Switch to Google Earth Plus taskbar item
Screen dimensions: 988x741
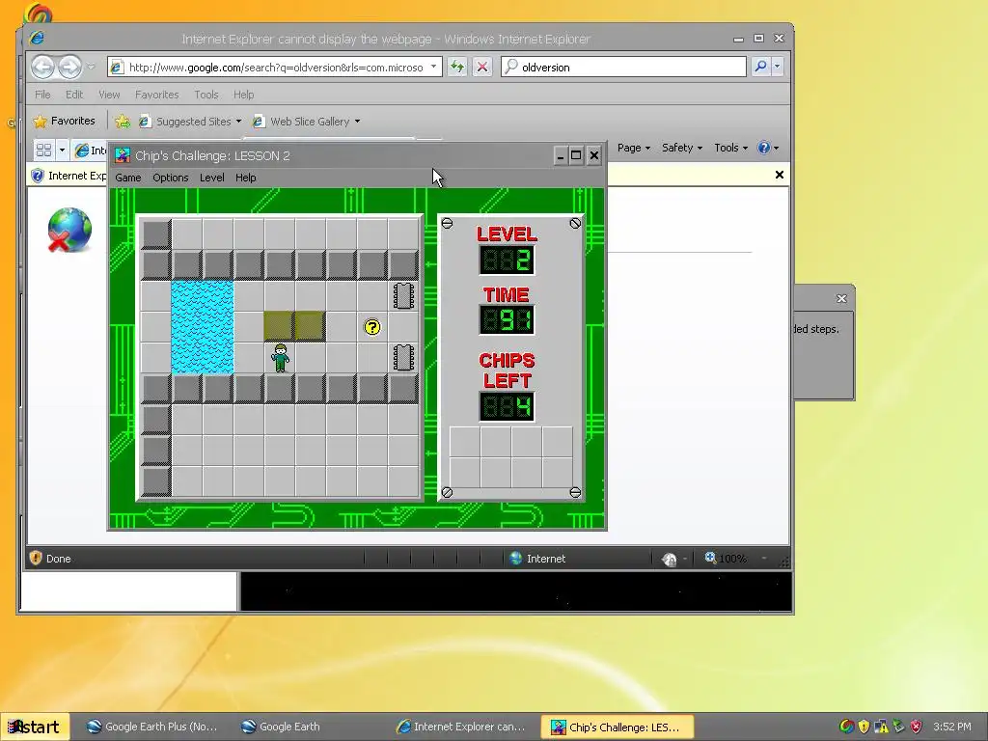coord(152,727)
